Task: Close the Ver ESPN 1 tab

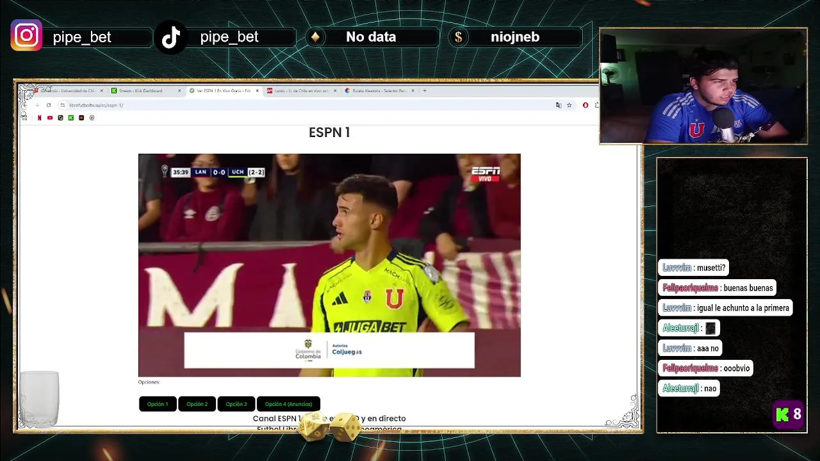Action: [x=258, y=91]
